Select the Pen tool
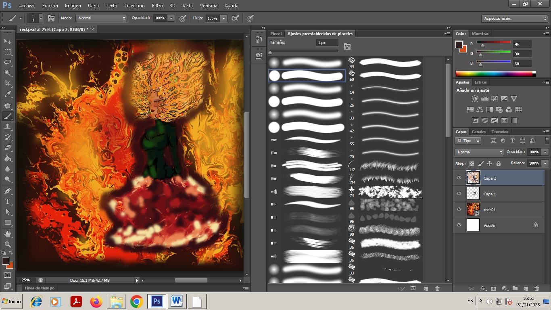This screenshot has width=551, height=310. point(8,191)
